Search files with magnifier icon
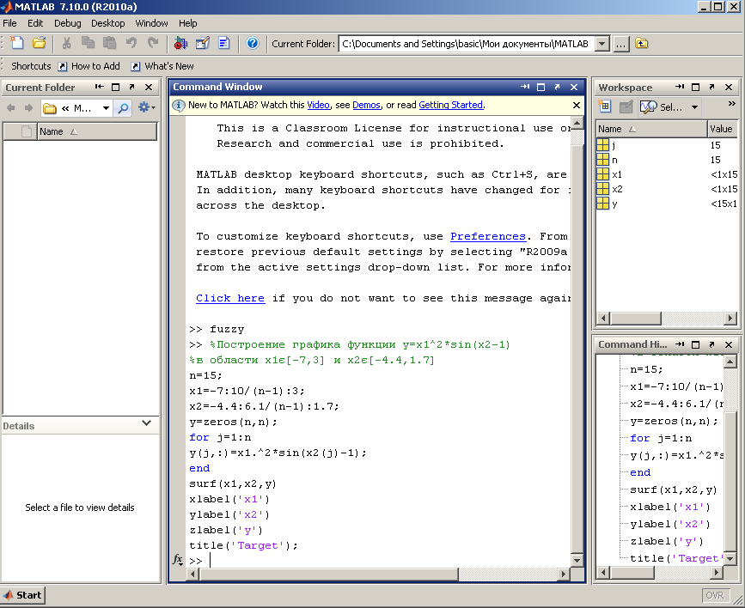Screen dimensions: 745x608 click(x=123, y=108)
